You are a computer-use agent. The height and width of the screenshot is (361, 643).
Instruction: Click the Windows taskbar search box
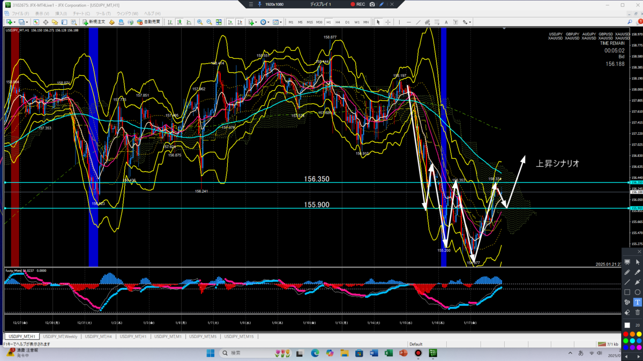244,353
